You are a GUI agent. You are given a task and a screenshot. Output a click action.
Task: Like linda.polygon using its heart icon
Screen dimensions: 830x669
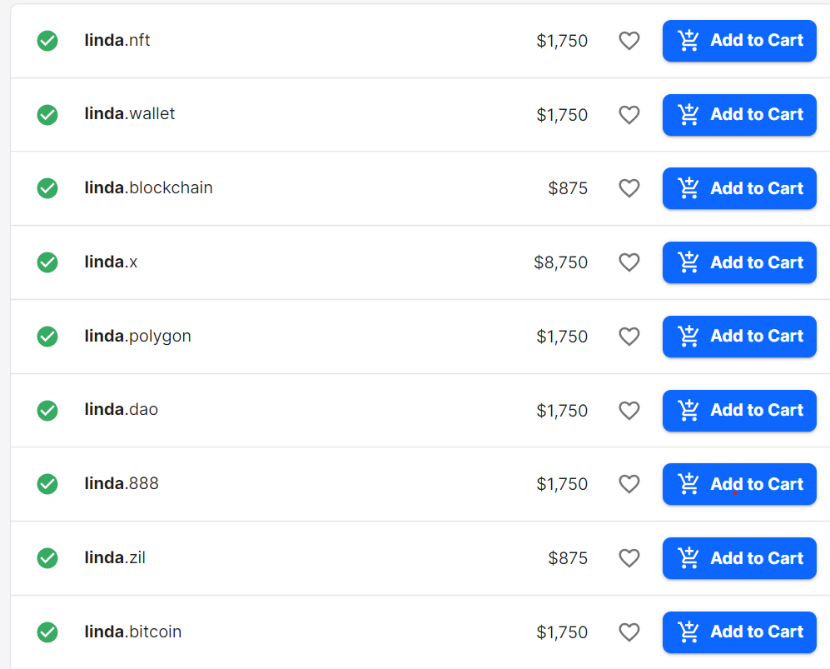[629, 337]
